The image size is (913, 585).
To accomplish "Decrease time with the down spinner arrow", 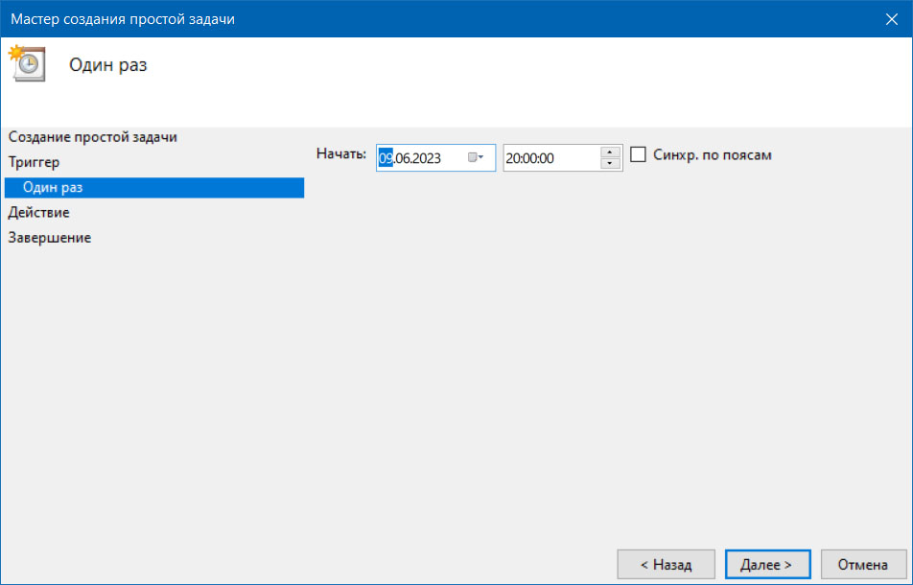I will click(610, 164).
